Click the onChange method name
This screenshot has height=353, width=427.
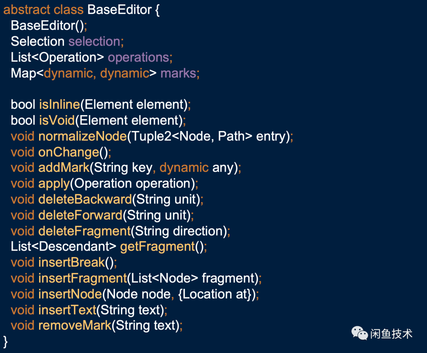68,152
